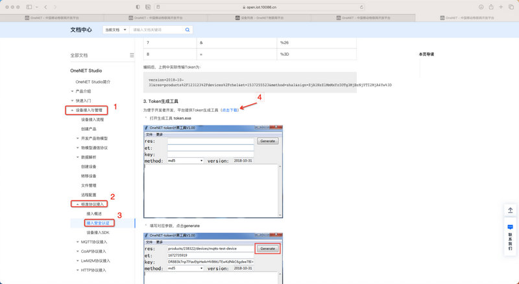Click the 点击下载 token tool link

point(230,110)
